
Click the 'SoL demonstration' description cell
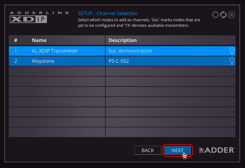[130, 51]
